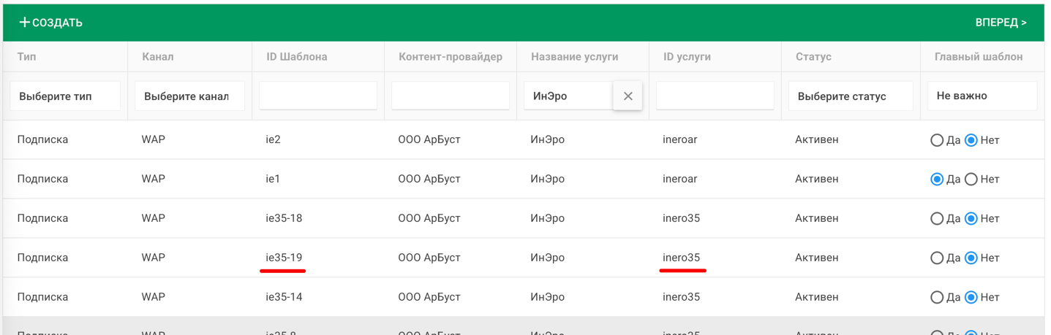Click the ID услуги filter input

(x=715, y=96)
